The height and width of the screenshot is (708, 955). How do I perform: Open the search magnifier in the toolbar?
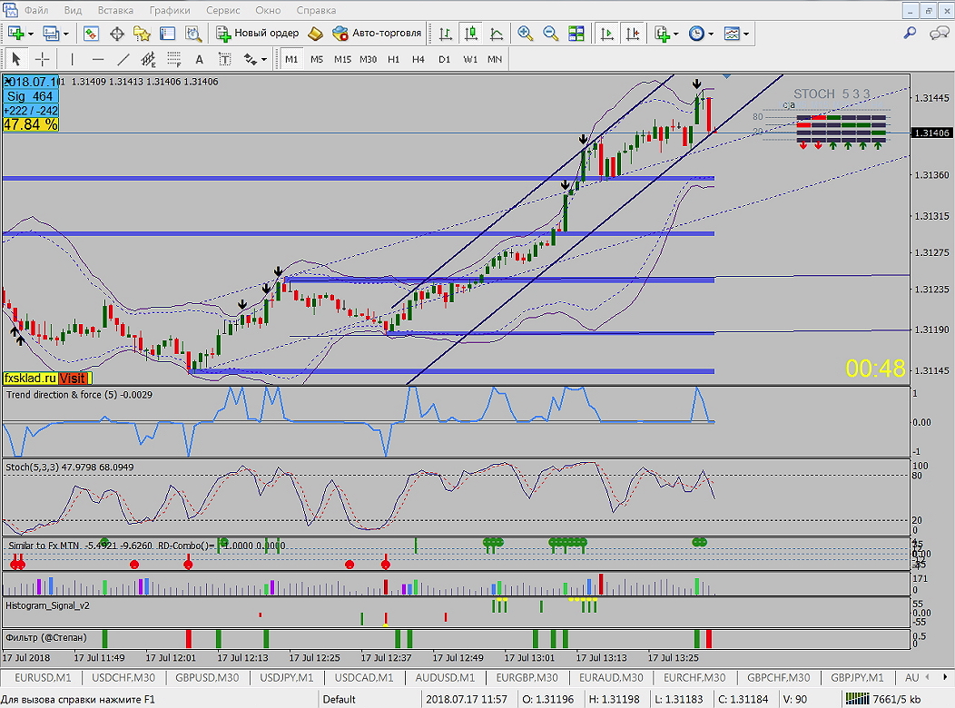click(x=910, y=34)
